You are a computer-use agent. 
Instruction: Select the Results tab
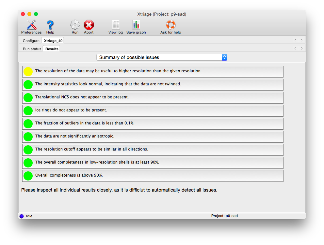52,49
